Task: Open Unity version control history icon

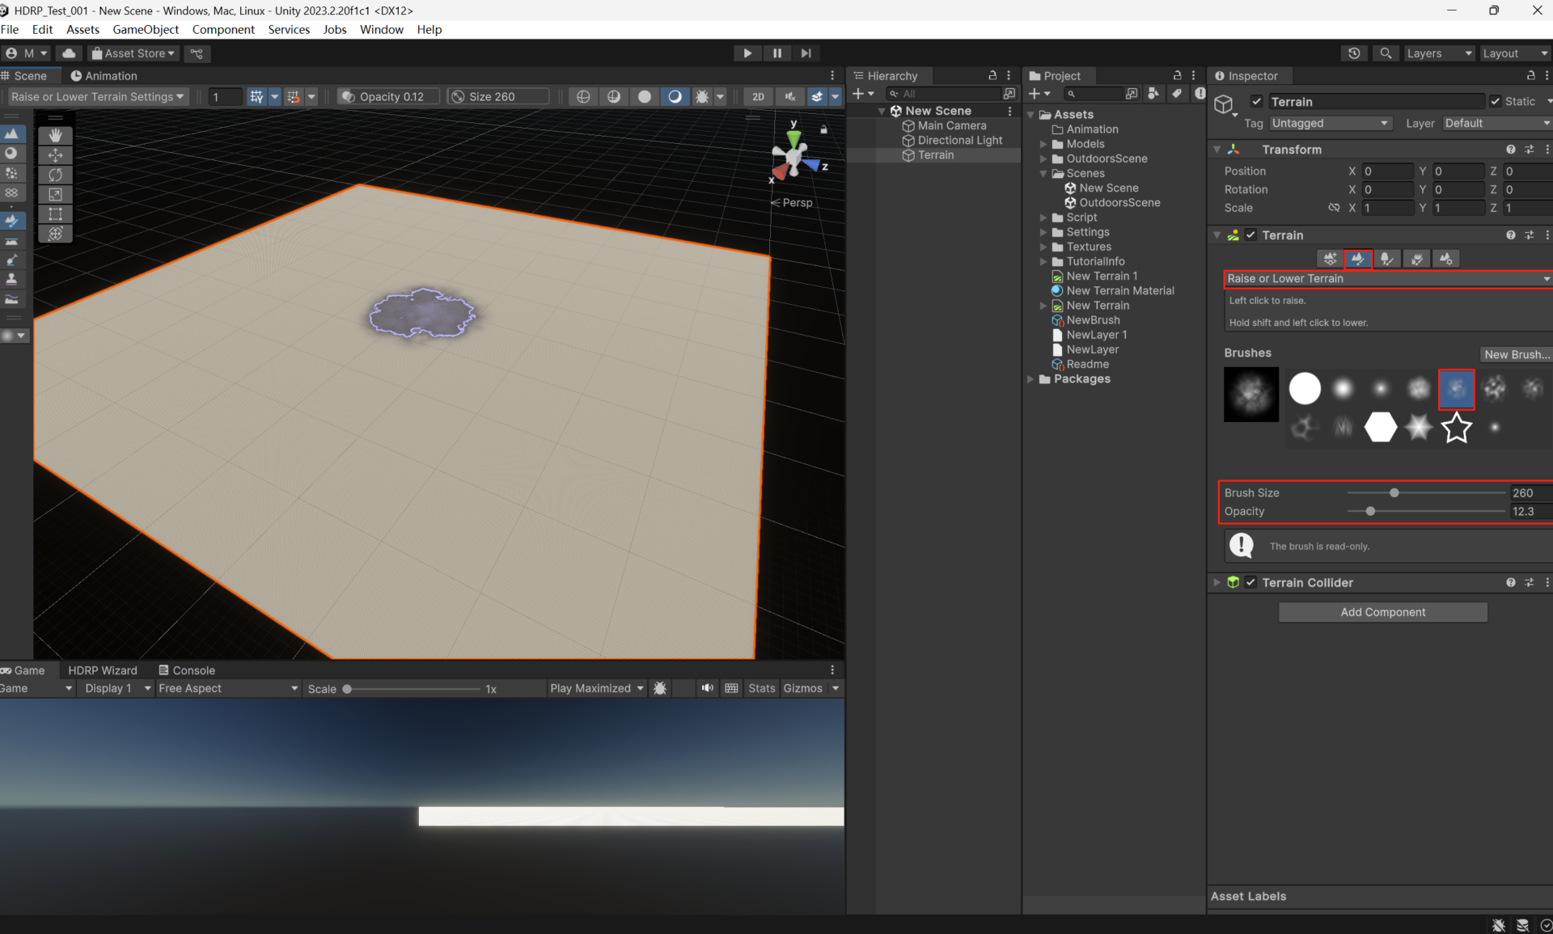Action: click(x=1354, y=53)
